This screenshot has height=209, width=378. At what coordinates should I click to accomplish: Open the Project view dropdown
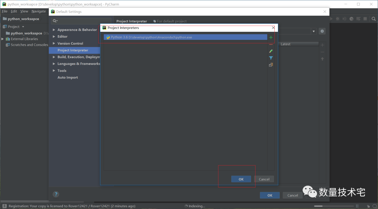pyautogui.click(x=23, y=27)
